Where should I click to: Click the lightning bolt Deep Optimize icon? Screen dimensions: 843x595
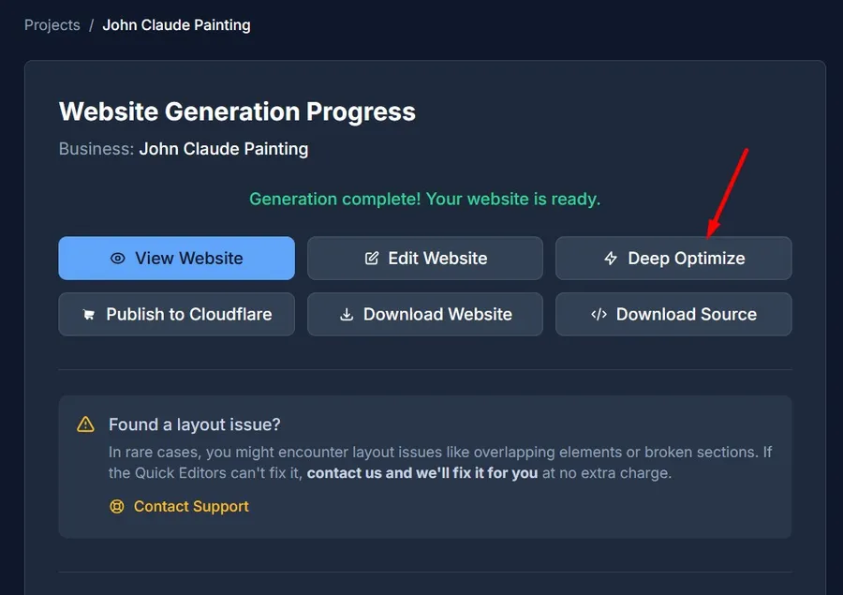tap(611, 259)
